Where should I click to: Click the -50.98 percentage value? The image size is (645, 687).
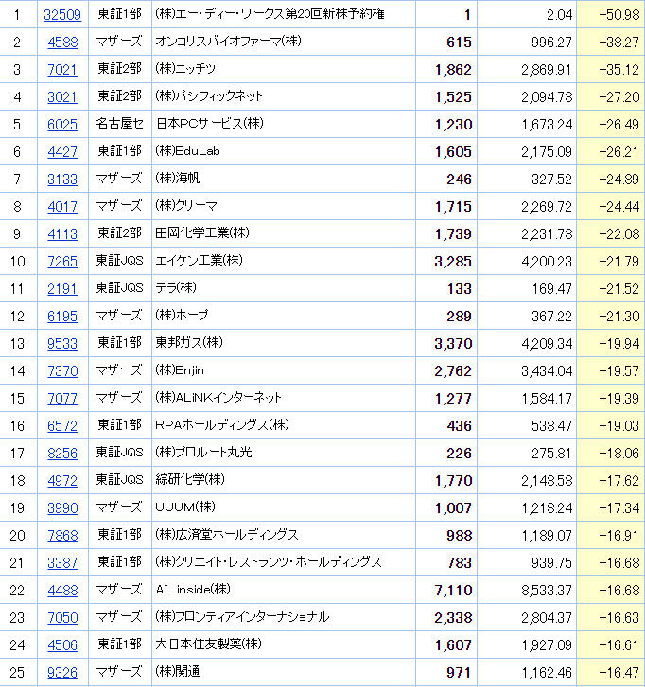[619, 15]
